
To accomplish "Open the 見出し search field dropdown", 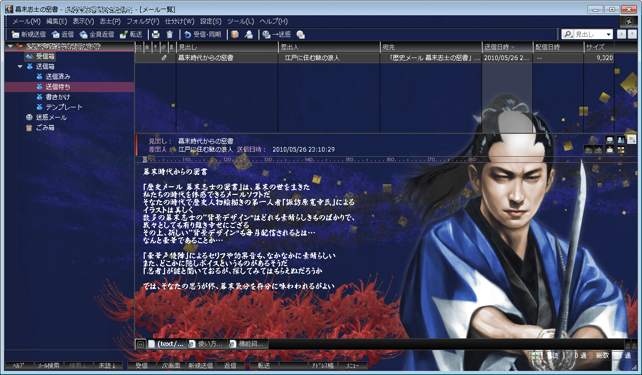I will pos(609,35).
